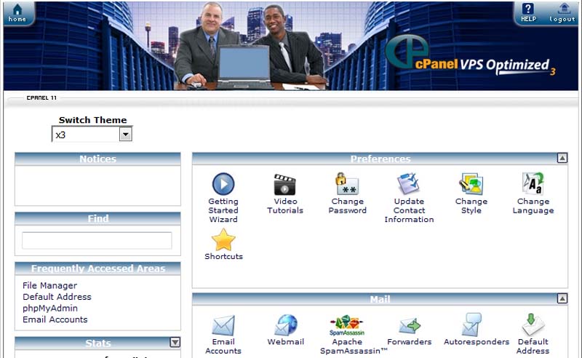Click the Getting Started Wizard text link
This screenshot has width=582, height=358.
click(x=223, y=210)
